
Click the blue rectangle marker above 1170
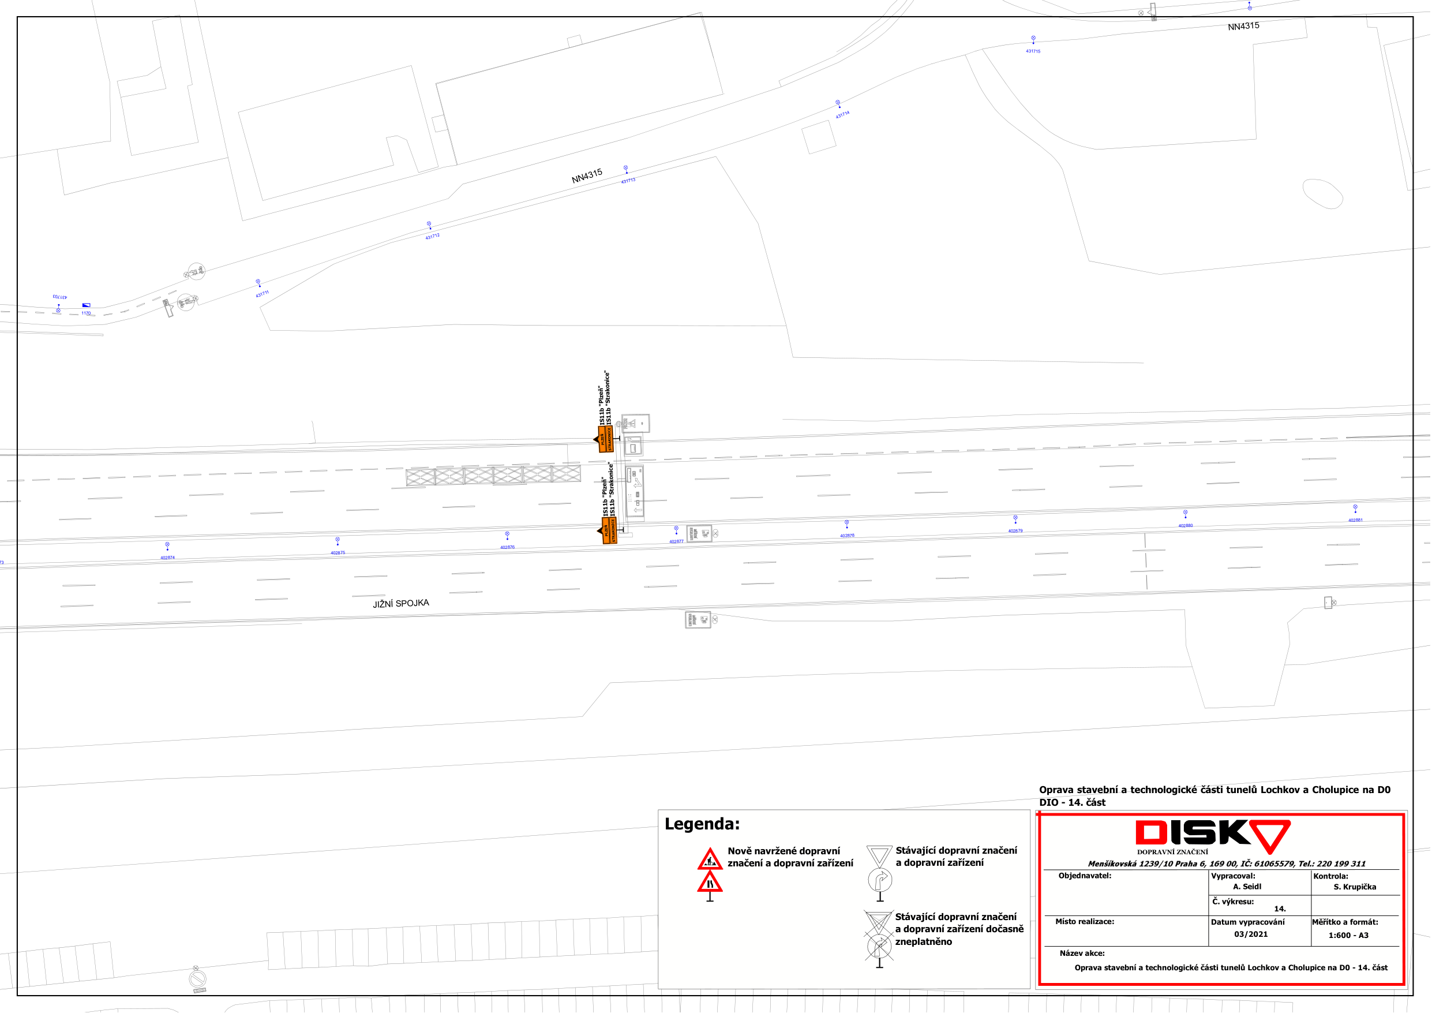click(86, 305)
